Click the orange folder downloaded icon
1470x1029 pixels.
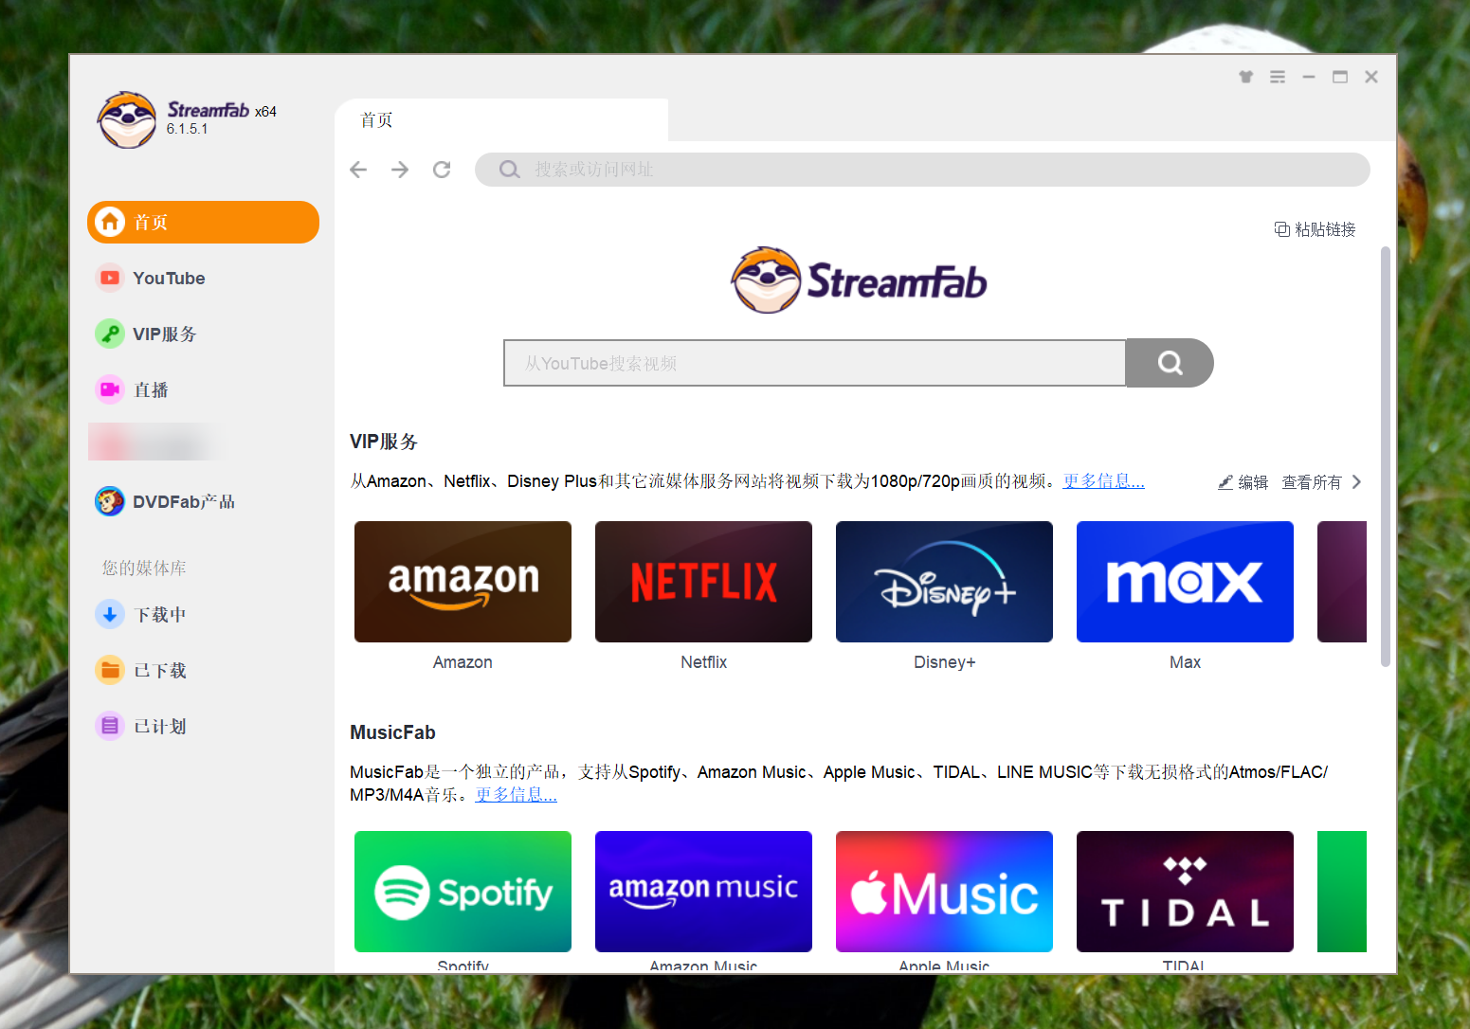(x=110, y=670)
